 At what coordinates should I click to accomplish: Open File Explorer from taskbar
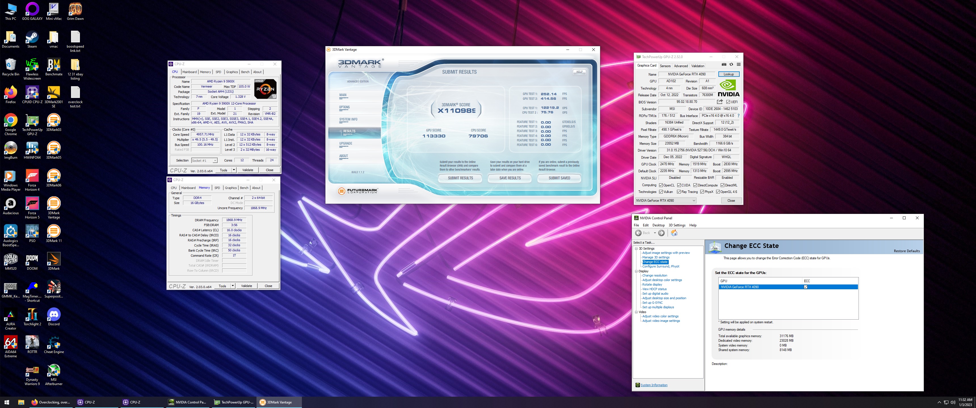click(x=21, y=402)
